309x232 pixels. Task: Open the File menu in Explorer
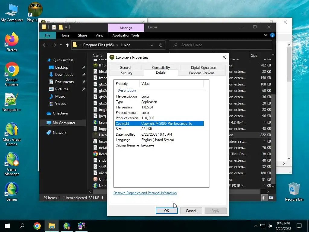coord(47,35)
